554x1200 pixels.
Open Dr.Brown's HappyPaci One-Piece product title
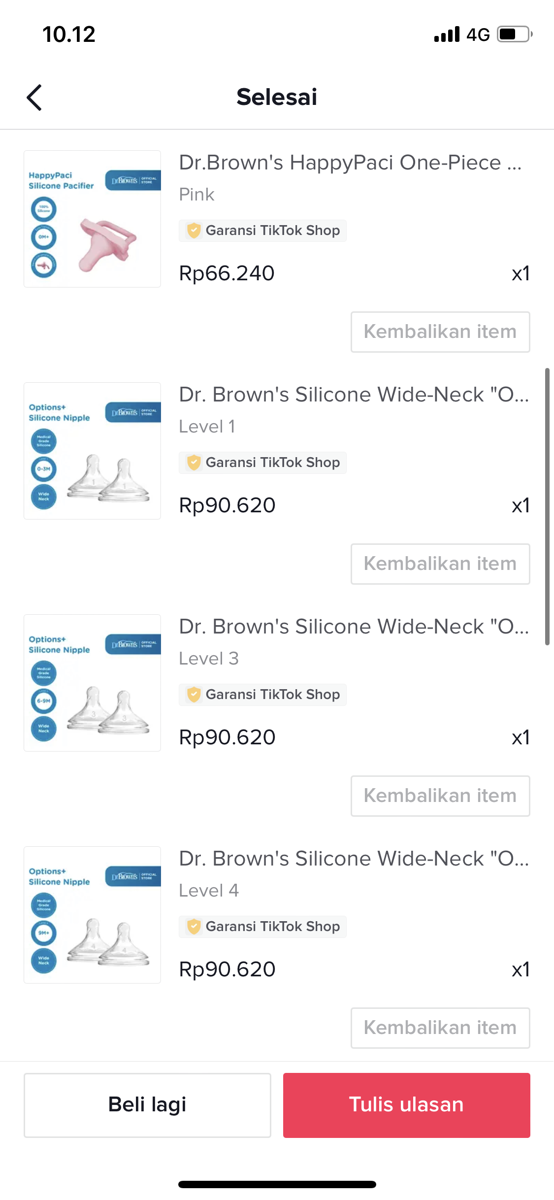(x=350, y=163)
